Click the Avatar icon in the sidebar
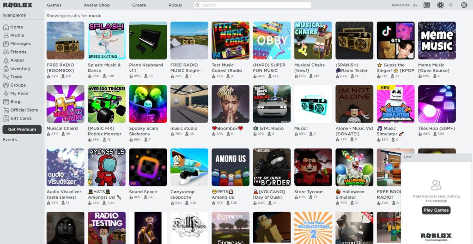The image size is (473, 244). pyautogui.click(x=6, y=60)
